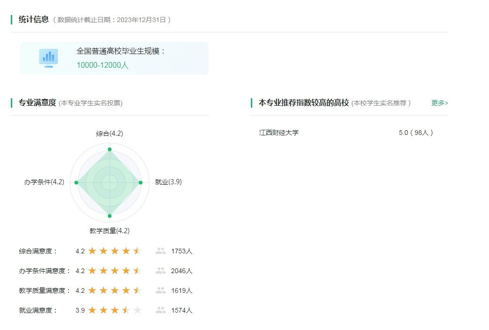Open 江西财经大学 university link
The width and height of the screenshot is (489, 330).
279,133
